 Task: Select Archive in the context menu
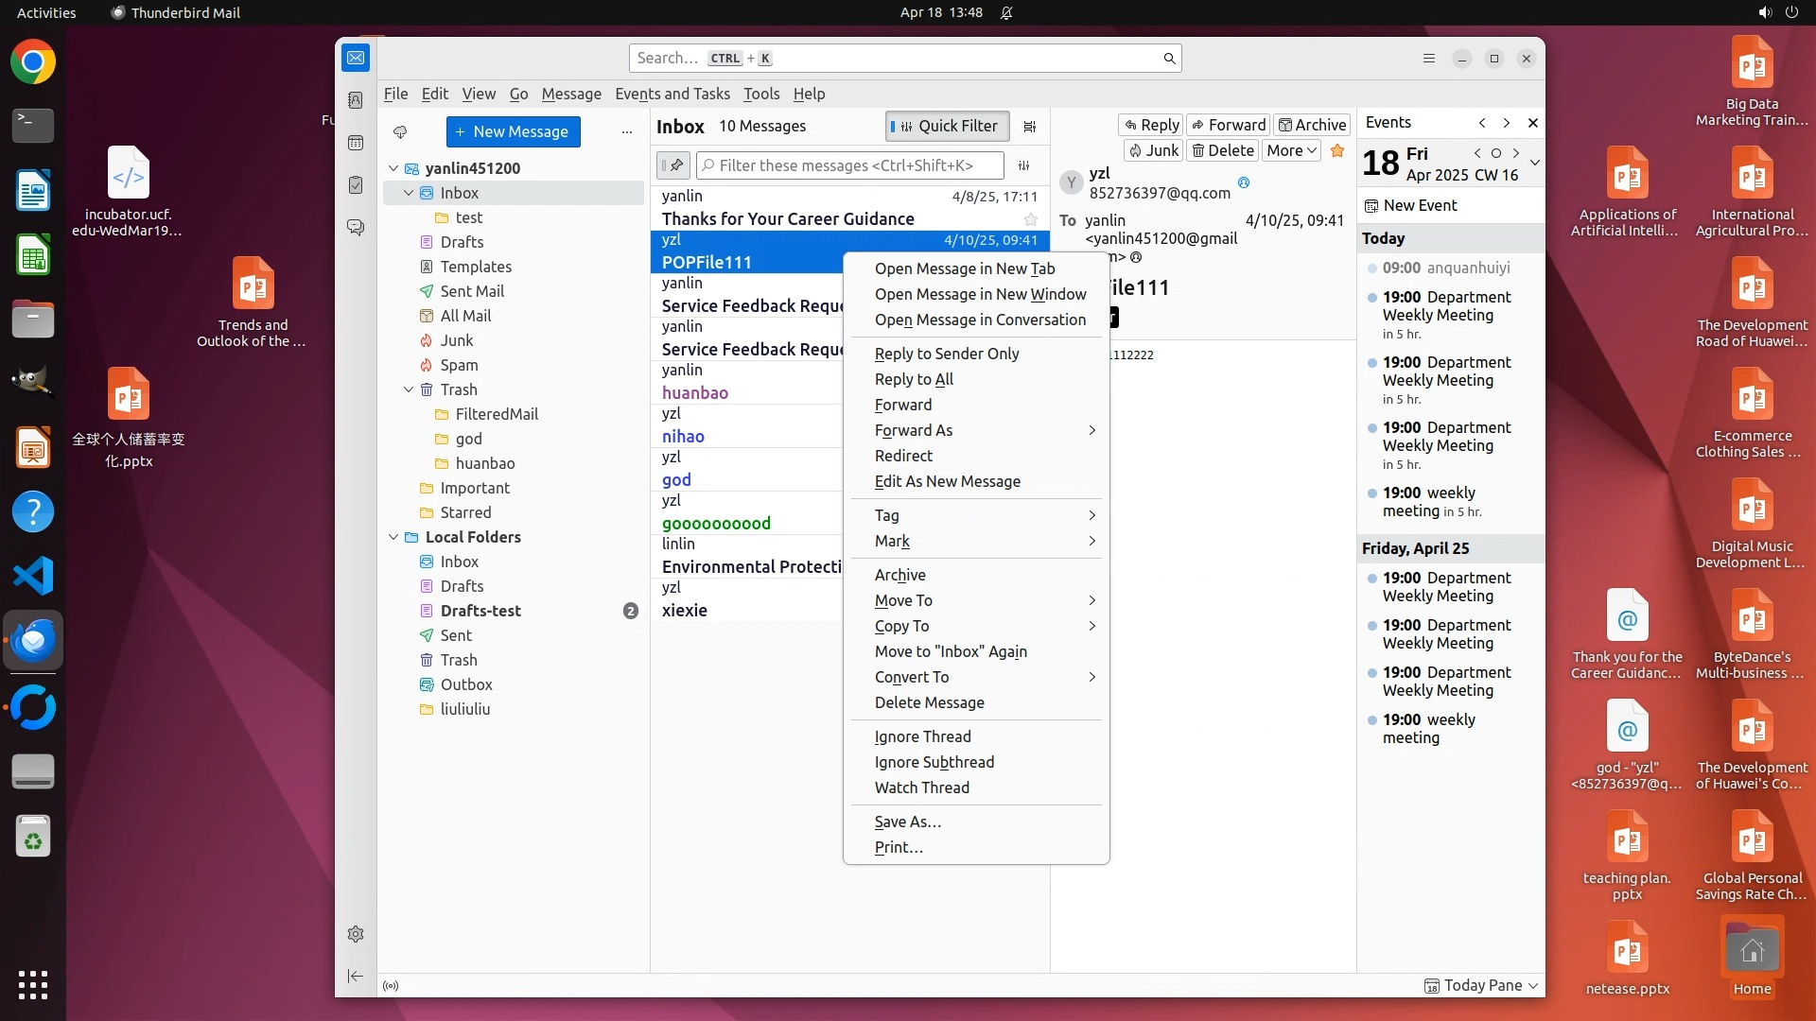coord(899,575)
